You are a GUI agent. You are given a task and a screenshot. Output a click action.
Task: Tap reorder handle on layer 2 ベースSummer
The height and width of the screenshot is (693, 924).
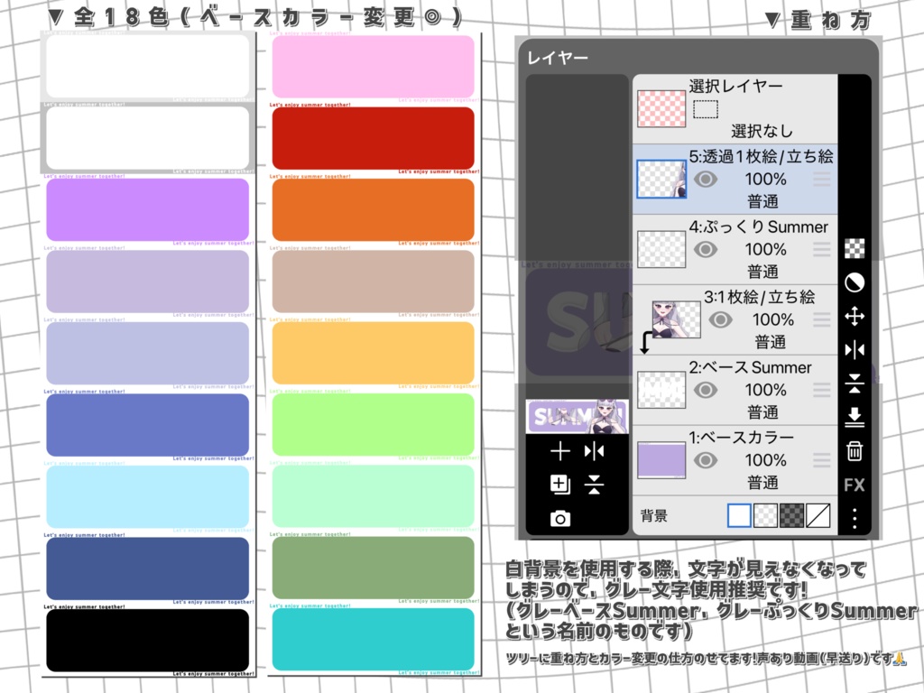coord(822,390)
